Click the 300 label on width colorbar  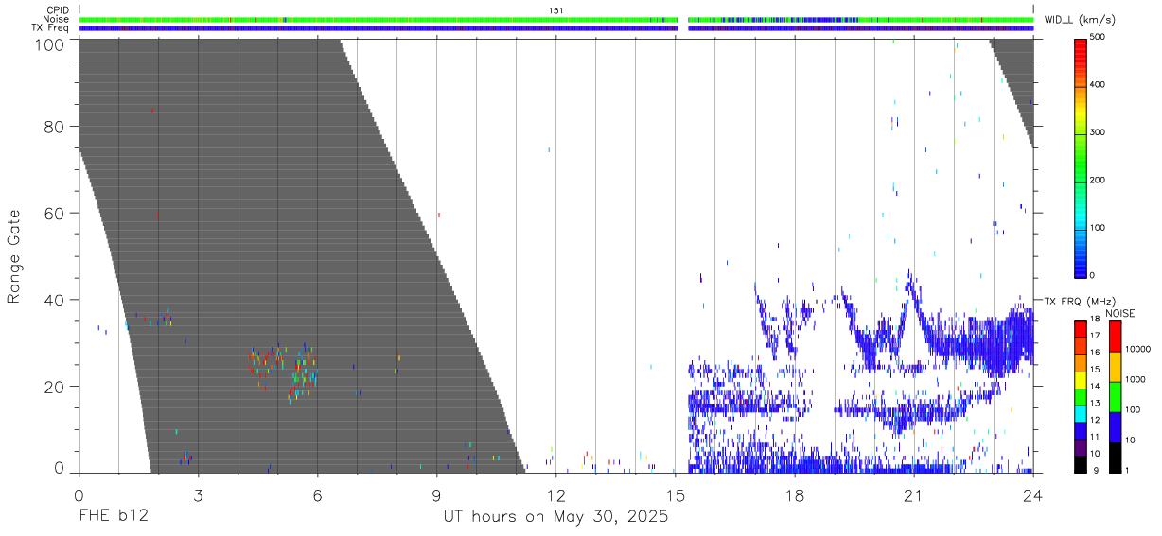[1099, 133]
